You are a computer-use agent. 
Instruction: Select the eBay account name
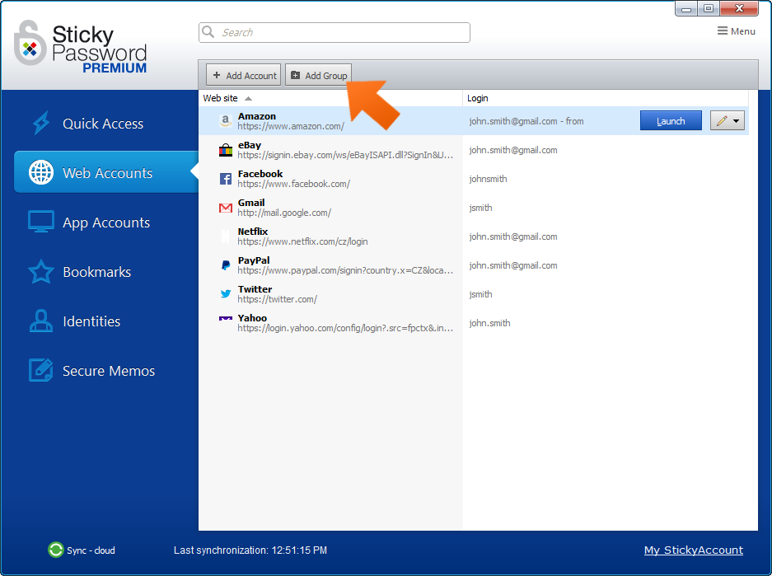[x=250, y=145]
